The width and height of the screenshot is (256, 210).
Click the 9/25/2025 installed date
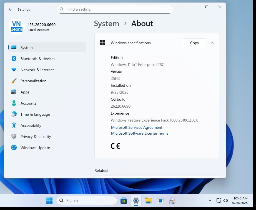coord(120,92)
